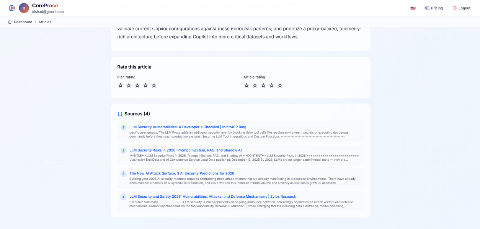Open the Articles breadcrumb item
The width and height of the screenshot is (480, 229).
[x=45, y=22]
